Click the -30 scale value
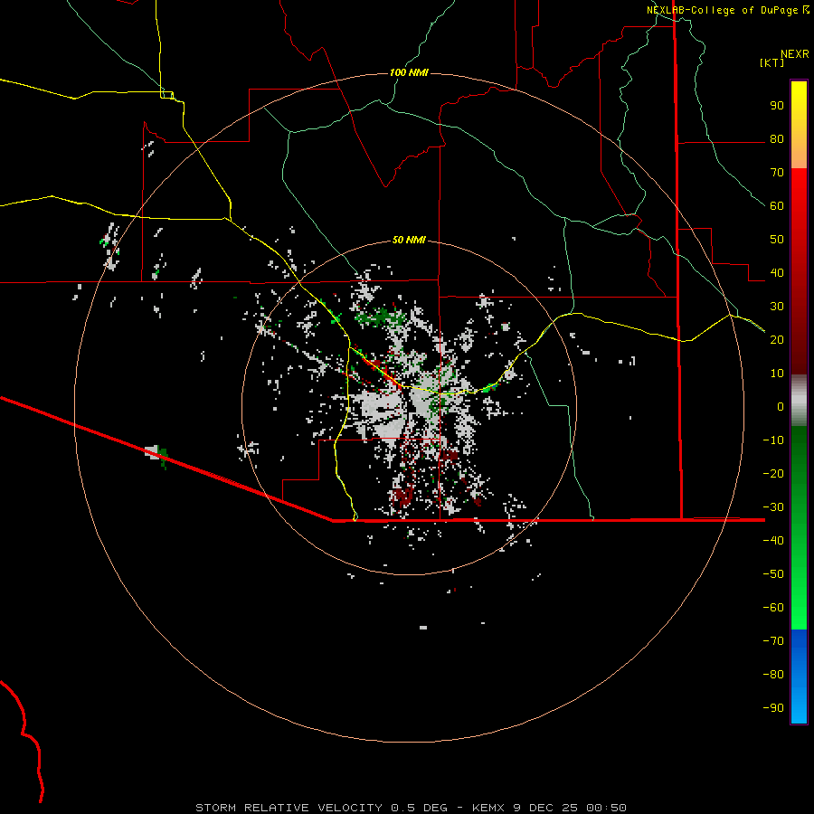 tap(773, 507)
